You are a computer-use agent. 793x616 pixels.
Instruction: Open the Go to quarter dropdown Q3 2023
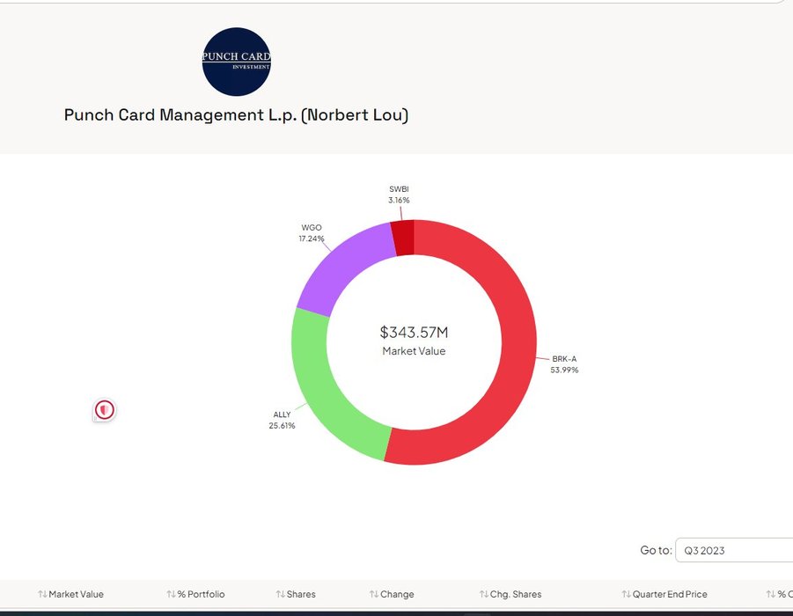[x=734, y=550]
